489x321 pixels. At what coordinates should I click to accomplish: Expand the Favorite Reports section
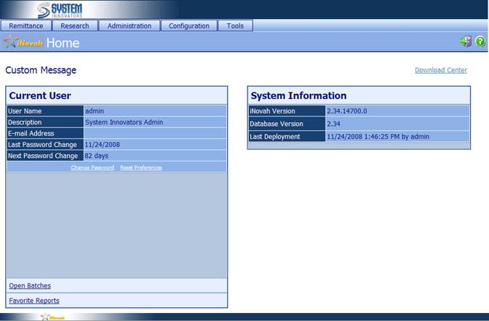(x=34, y=300)
